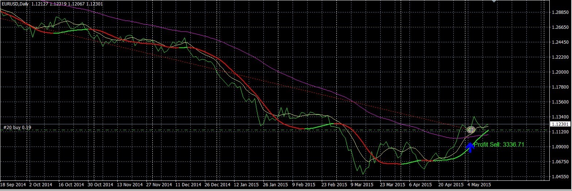This screenshot has height=191, width=572.
Task: Click the 26 Dec 2014 date label
Action: (218, 185)
